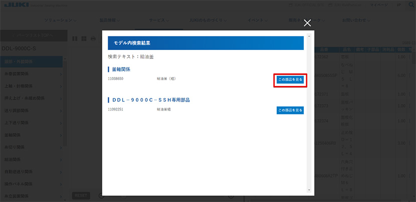Click the 個数 column header
416x202 pixels.
point(400,49)
